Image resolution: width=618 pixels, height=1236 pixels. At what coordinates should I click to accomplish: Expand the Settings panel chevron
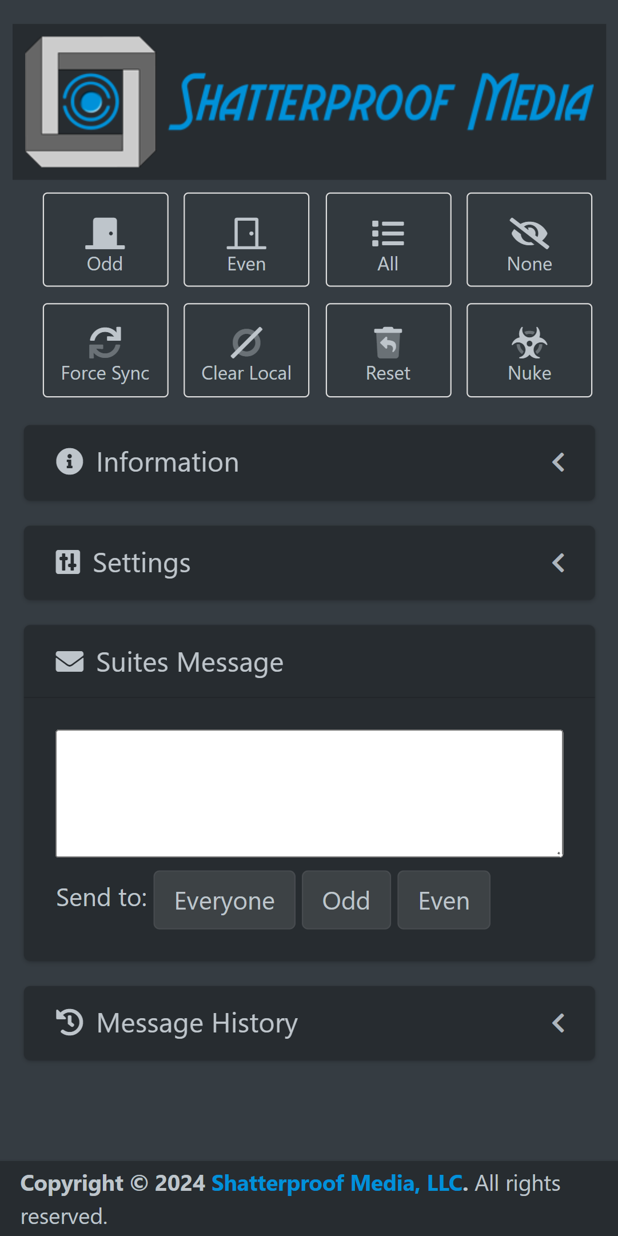[559, 563]
